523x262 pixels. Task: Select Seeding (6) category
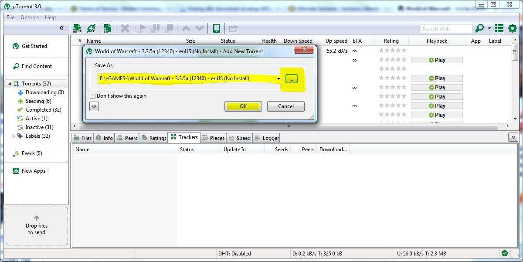pos(34,101)
